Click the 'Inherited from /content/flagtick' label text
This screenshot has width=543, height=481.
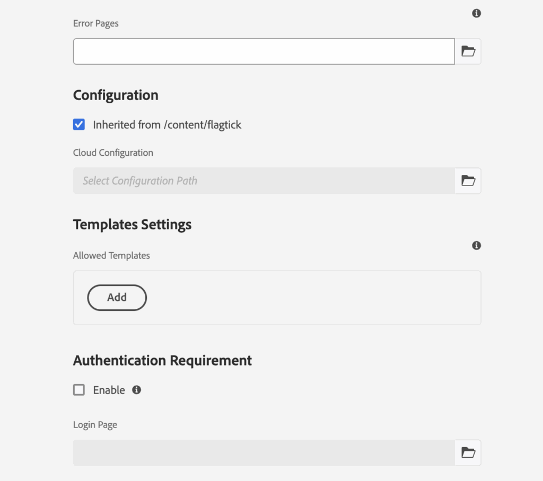point(167,125)
